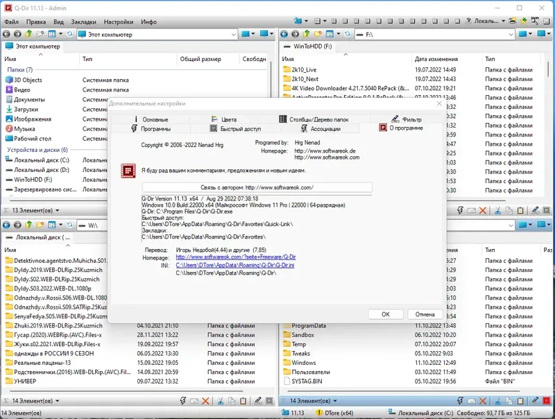Click red pane icon in bottom-right pane status bar
The width and height of the screenshot is (555, 419).
tap(547, 401)
